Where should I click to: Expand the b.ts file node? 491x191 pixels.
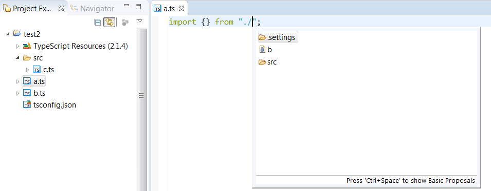point(18,93)
